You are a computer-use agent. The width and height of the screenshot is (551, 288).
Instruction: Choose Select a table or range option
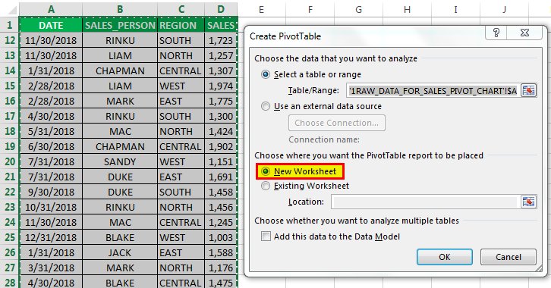pyautogui.click(x=266, y=74)
